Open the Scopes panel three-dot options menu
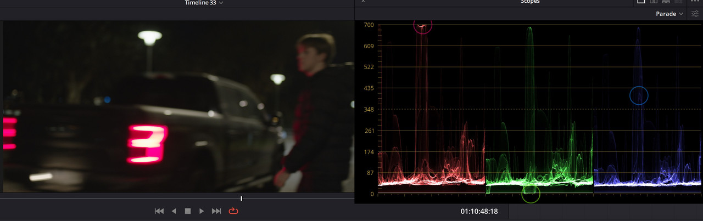The height and width of the screenshot is (221, 703). click(x=694, y=2)
